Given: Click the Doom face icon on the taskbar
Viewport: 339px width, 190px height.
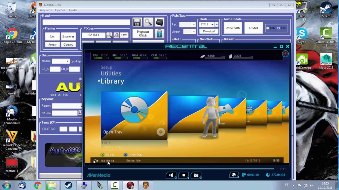Looking at the screenshot, I should [x=146, y=185].
